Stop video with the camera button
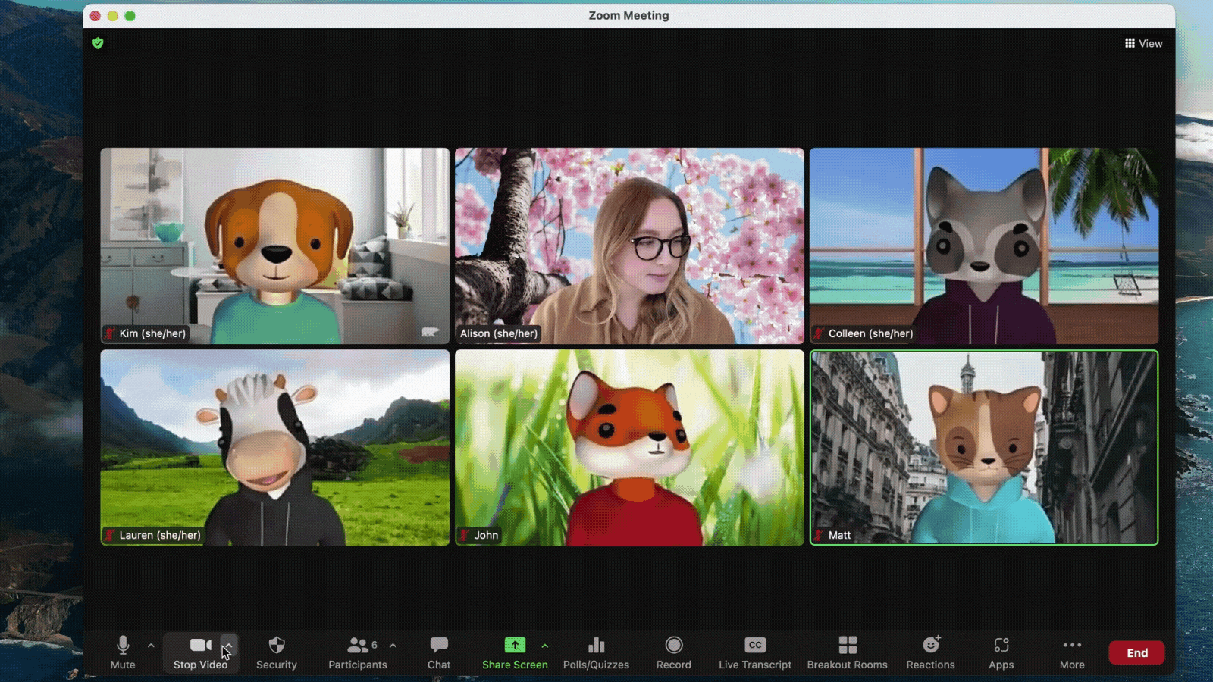This screenshot has width=1213, height=682. (x=200, y=652)
